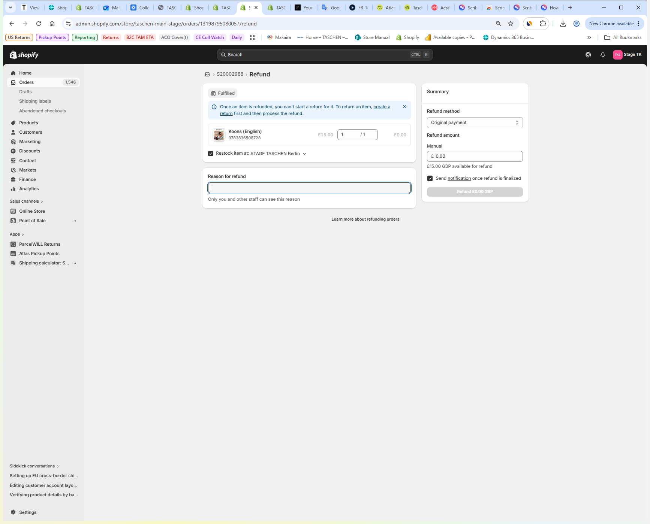Open the US Returns bookmark
This screenshot has width=650, height=524.
(19, 37)
